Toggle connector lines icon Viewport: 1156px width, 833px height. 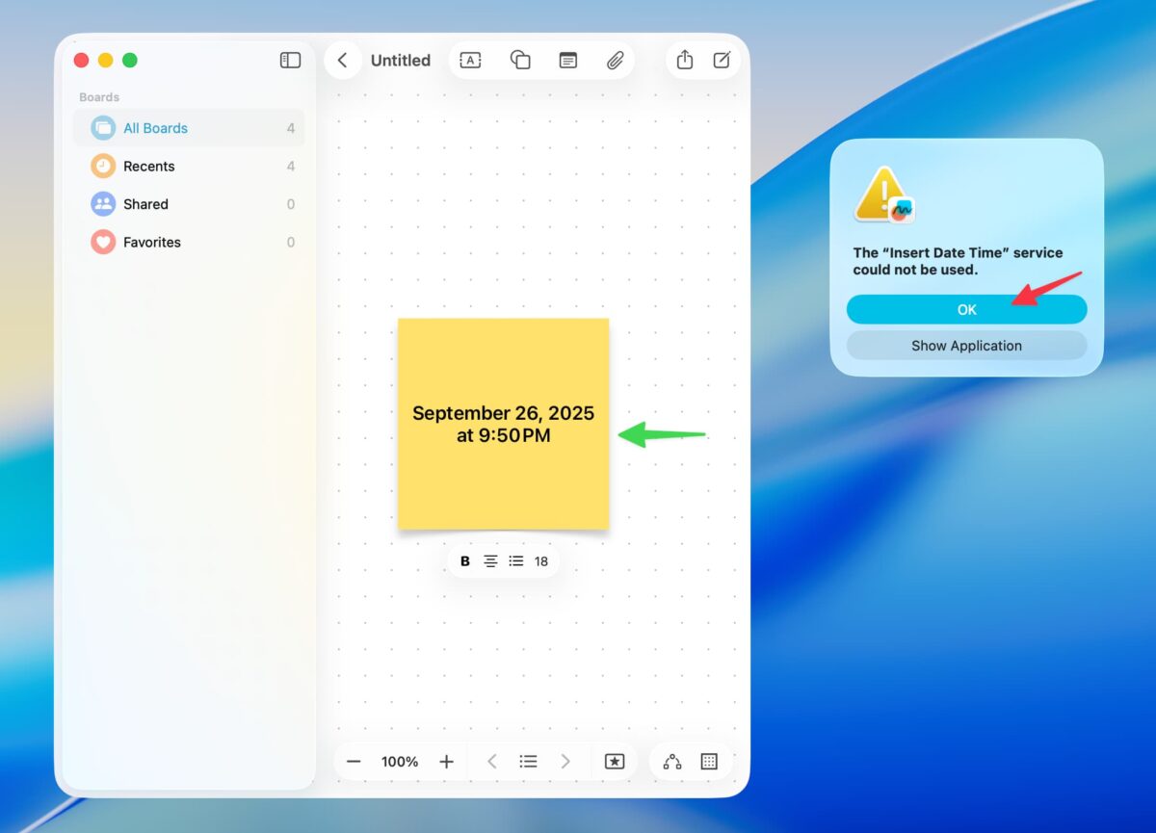[x=672, y=762]
